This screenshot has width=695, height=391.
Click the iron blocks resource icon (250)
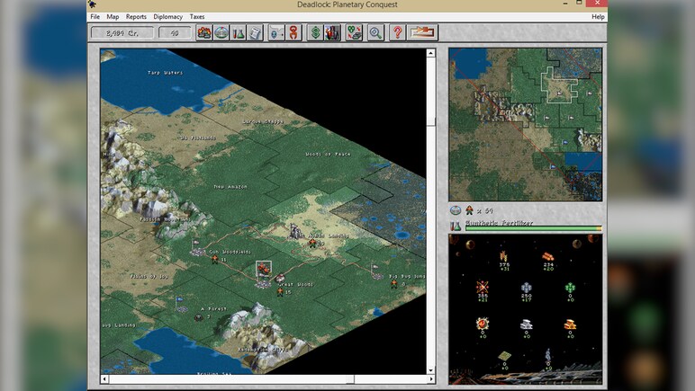tap(526, 288)
